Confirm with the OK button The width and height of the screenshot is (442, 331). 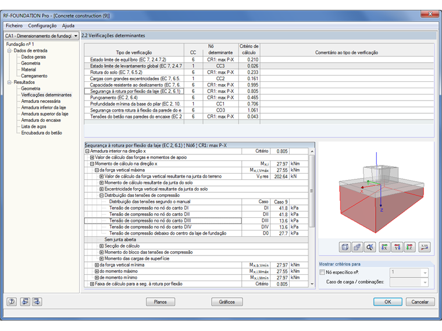tap(388, 302)
